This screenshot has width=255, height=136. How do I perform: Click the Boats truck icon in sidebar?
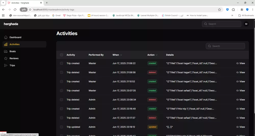click(6, 52)
